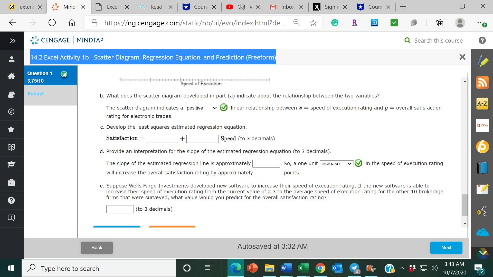Open the positive relationship dropdown
Image resolution: width=493 pixels, height=277 pixels.
pyautogui.click(x=202, y=108)
